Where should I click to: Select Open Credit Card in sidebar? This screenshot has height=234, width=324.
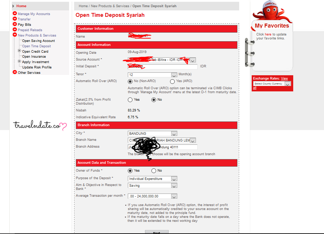click(x=35, y=52)
